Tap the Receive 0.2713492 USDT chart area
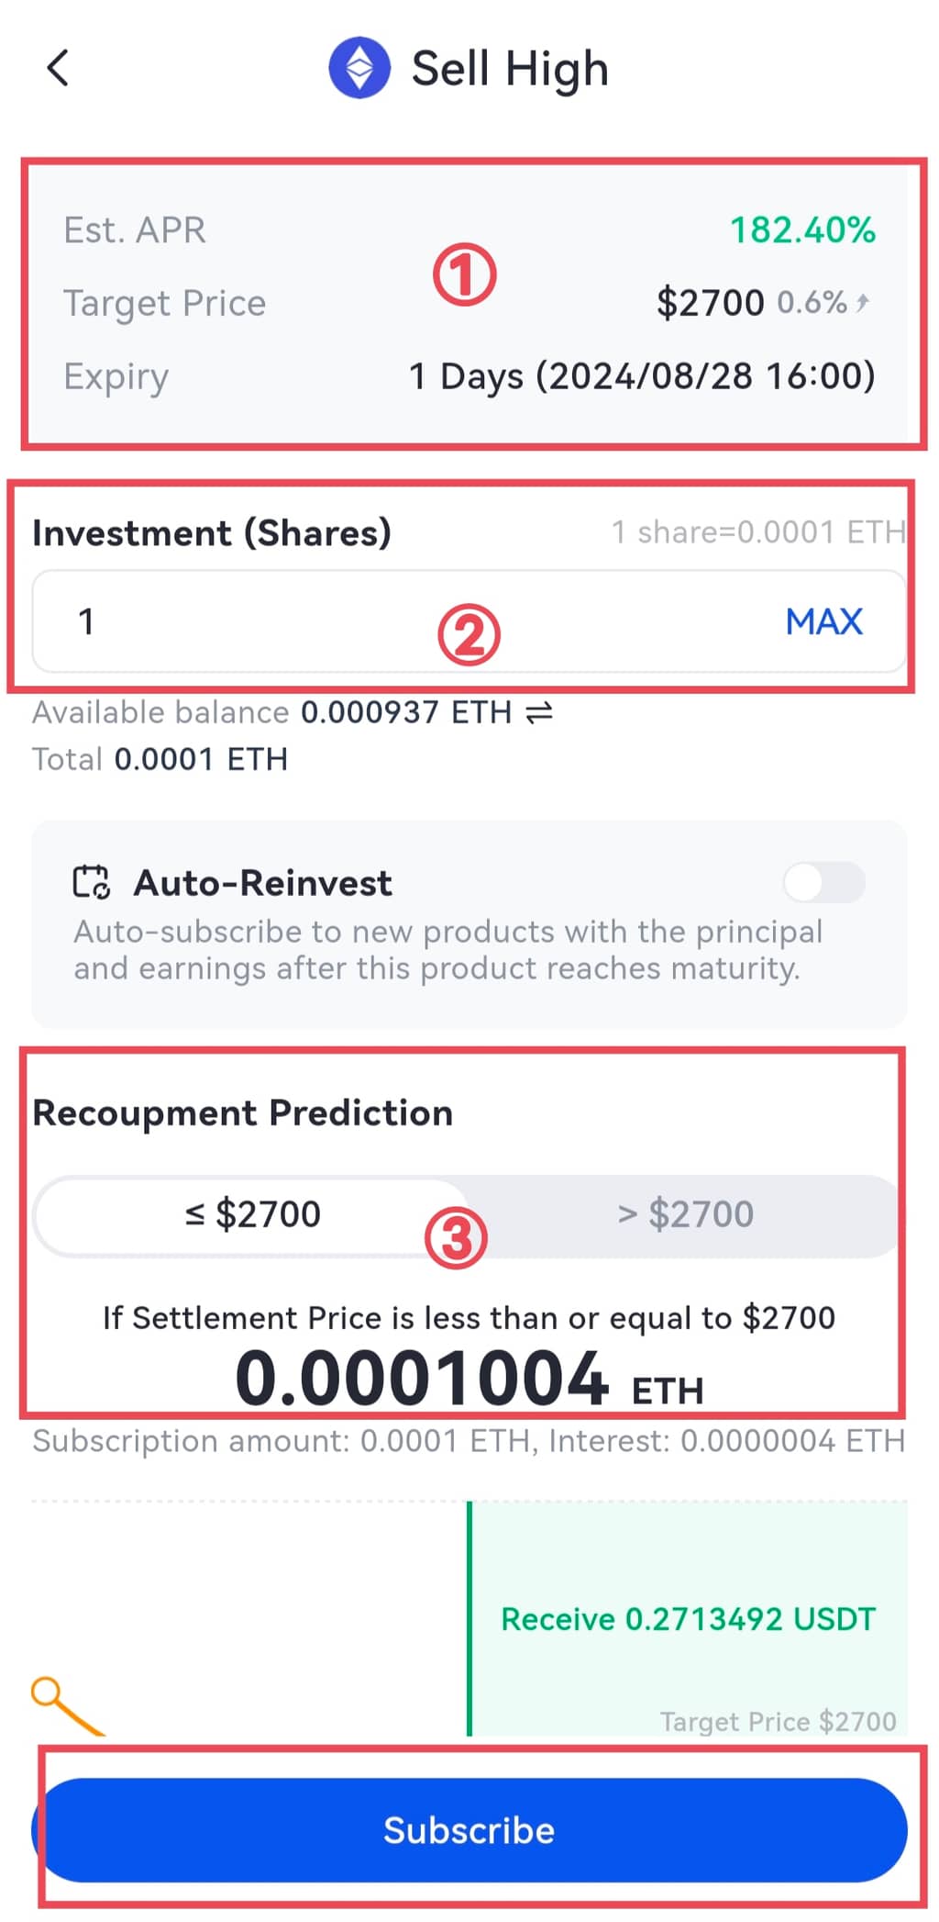This screenshot has height=1922, width=939. [x=688, y=1619]
